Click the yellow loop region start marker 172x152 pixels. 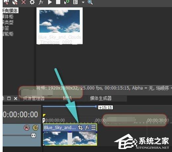[44, 115]
